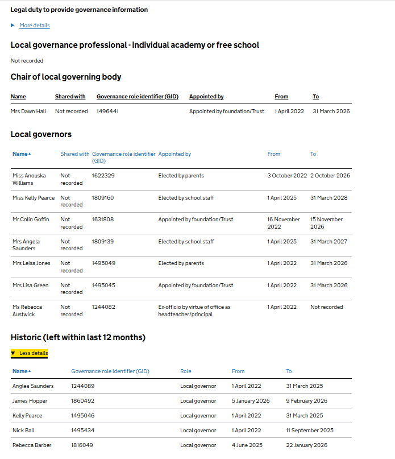Screen dimensions: 395x459
Task: Sort Local governors table by Name
Action: tap(20, 154)
